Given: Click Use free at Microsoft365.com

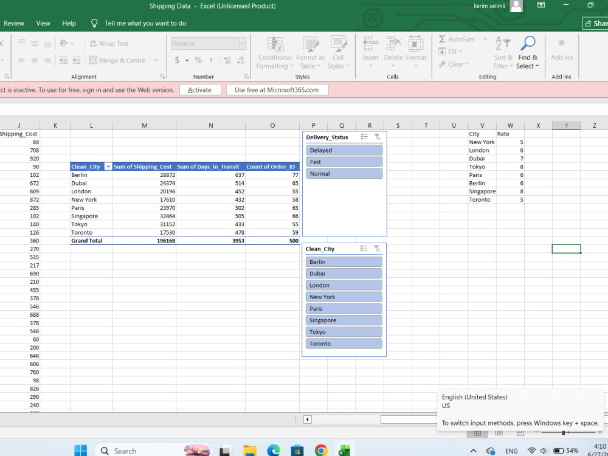Looking at the screenshot, I should (x=277, y=90).
